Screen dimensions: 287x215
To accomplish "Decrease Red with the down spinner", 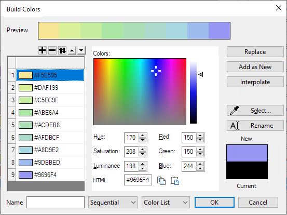I will click(x=200, y=140).
